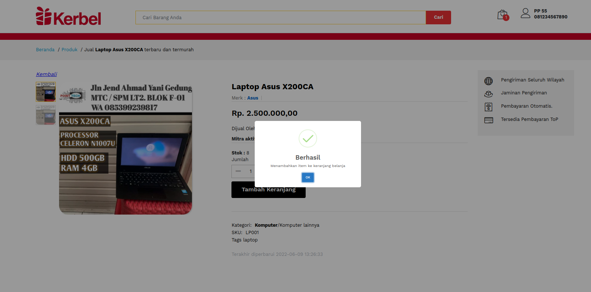Click the user profile icon
The image size is (591, 292).
pyautogui.click(x=525, y=13)
